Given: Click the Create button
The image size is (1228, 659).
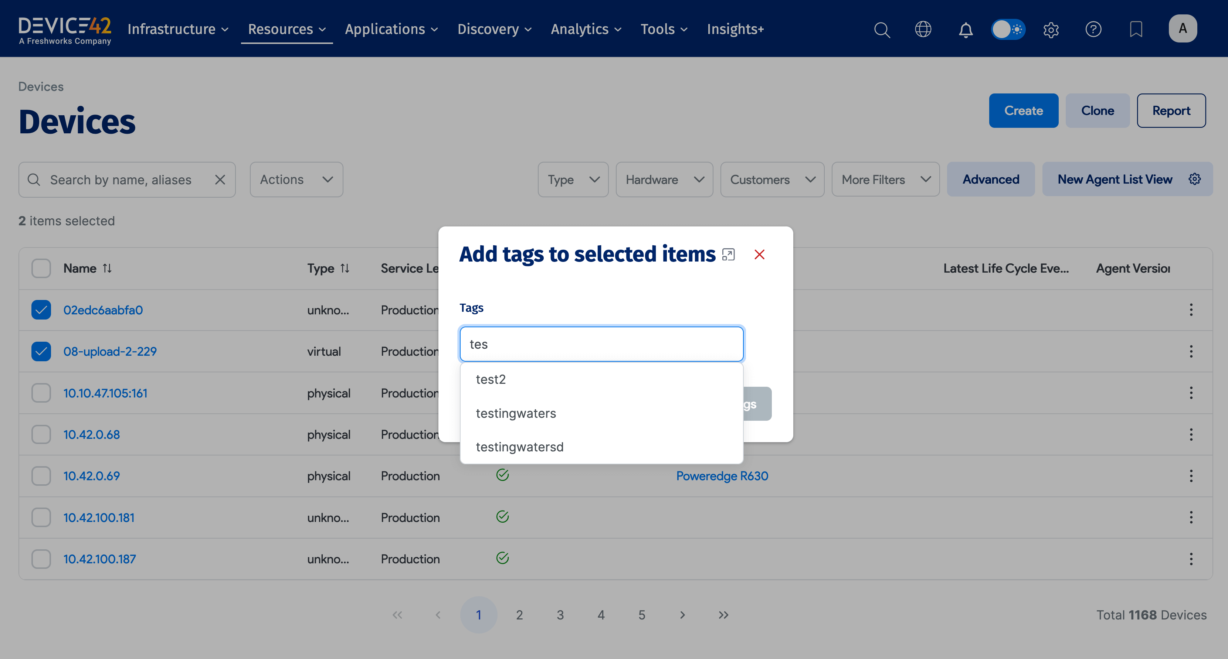Looking at the screenshot, I should click(x=1023, y=110).
